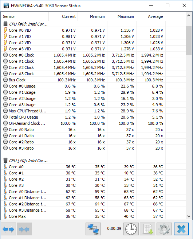The image size is (193, 239).
Task: Click the shrink columns arrows icon
Action: point(24,229)
